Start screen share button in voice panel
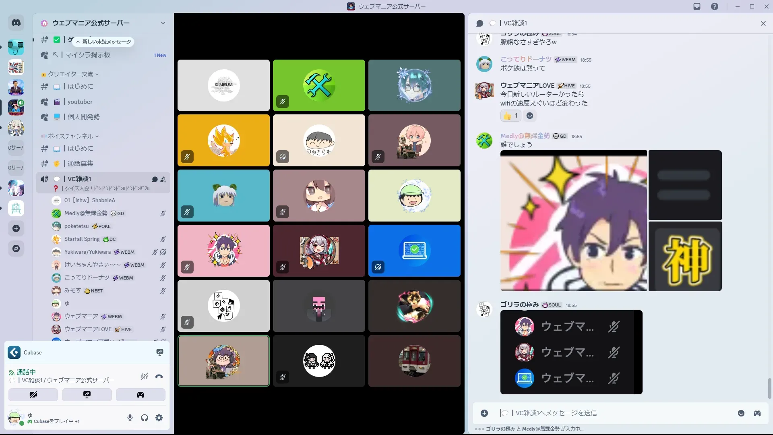The height and width of the screenshot is (435, 773). (x=87, y=395)
